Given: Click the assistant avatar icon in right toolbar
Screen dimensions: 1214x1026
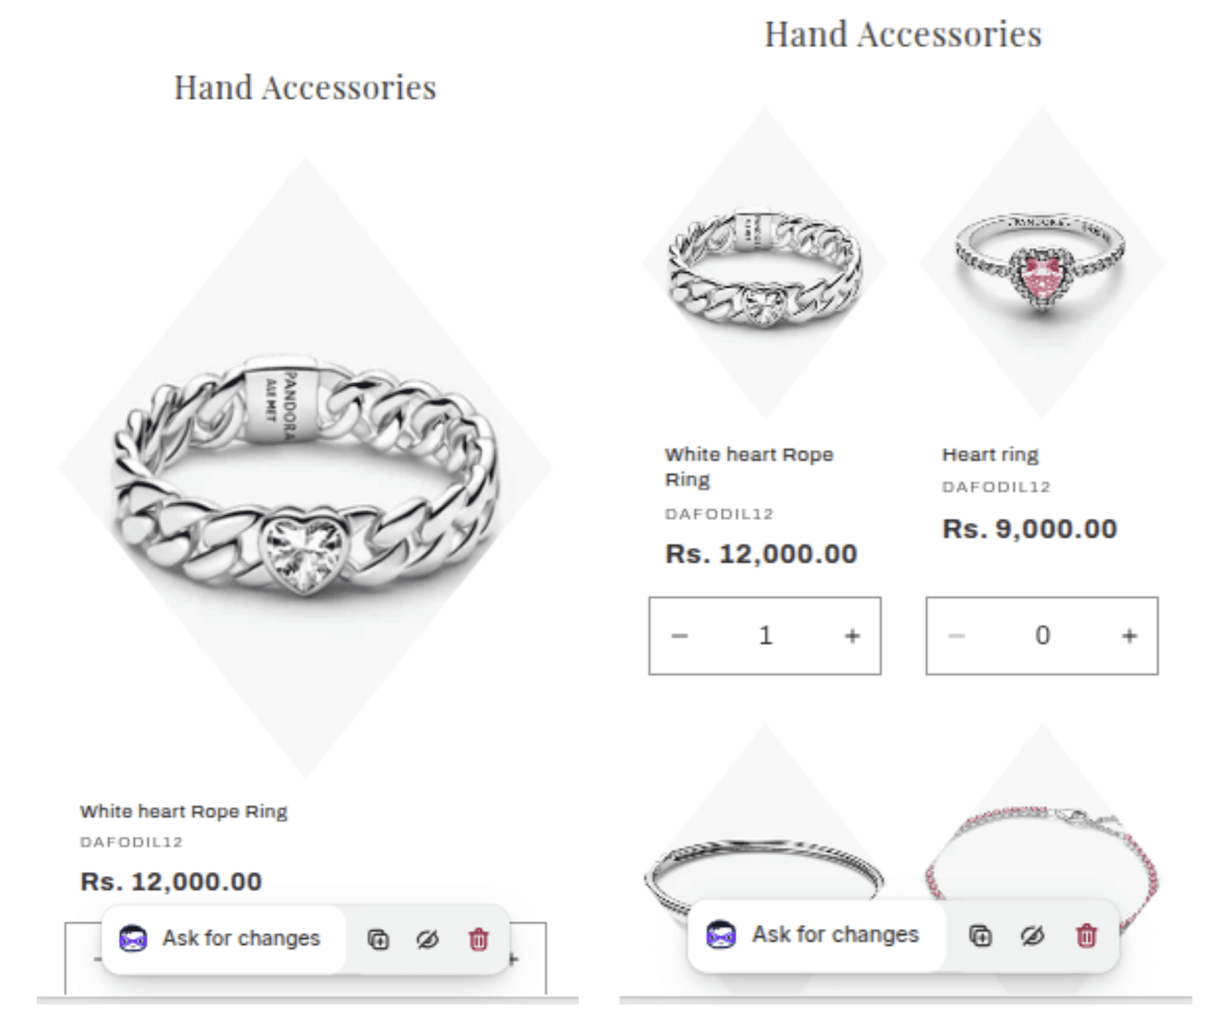Looking at the screenshot, I should coord(721,934).
